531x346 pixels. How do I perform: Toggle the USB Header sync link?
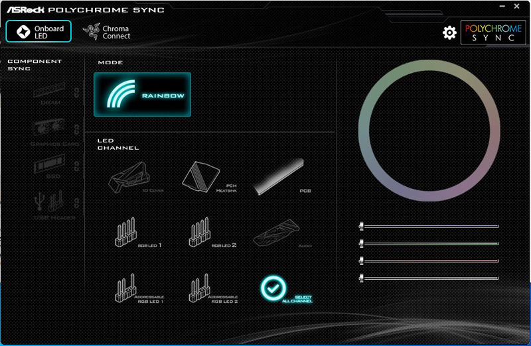tap(77, 203)
